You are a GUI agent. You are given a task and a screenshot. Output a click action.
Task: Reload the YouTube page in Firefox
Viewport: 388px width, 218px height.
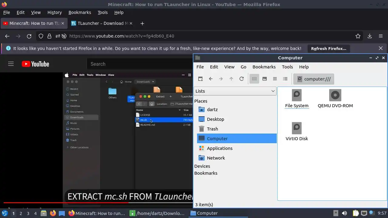(29, 36)
